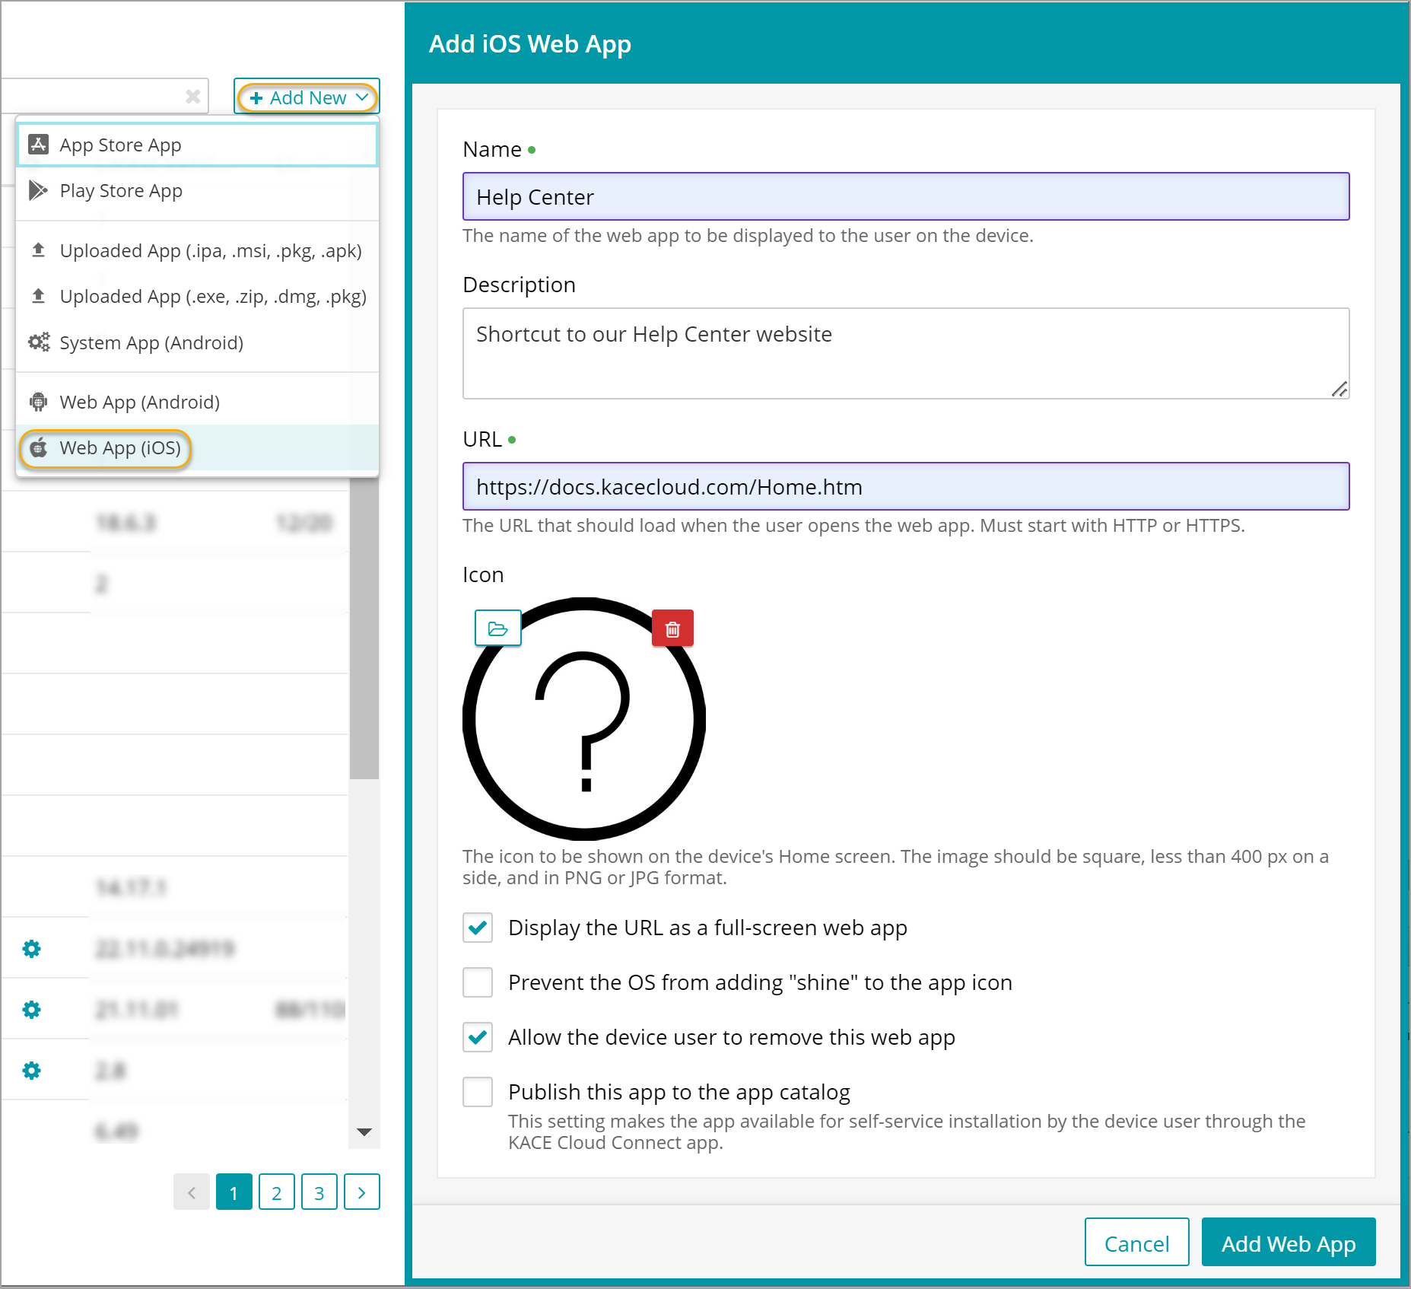Click the browse icon file folder button
Image resolution: width=1411 pixels, height=1289 pixels.
[497, 629]
